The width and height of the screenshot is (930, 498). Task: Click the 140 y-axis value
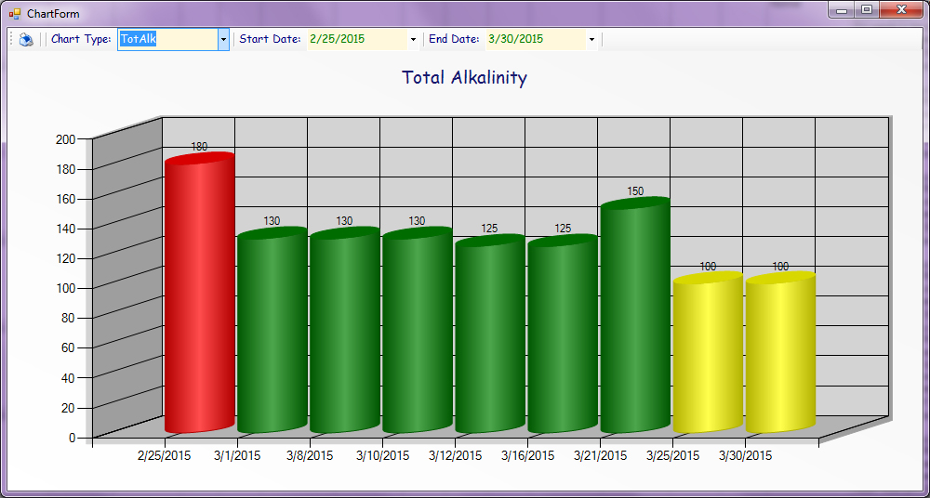tap(65, 229)
